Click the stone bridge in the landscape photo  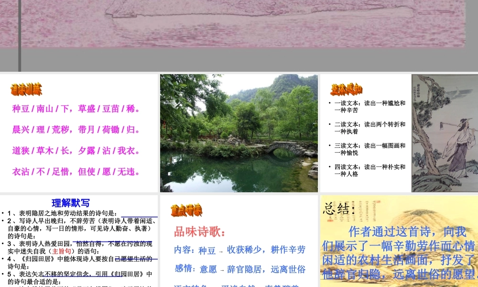pyautogui.click(x=286, y=148)
